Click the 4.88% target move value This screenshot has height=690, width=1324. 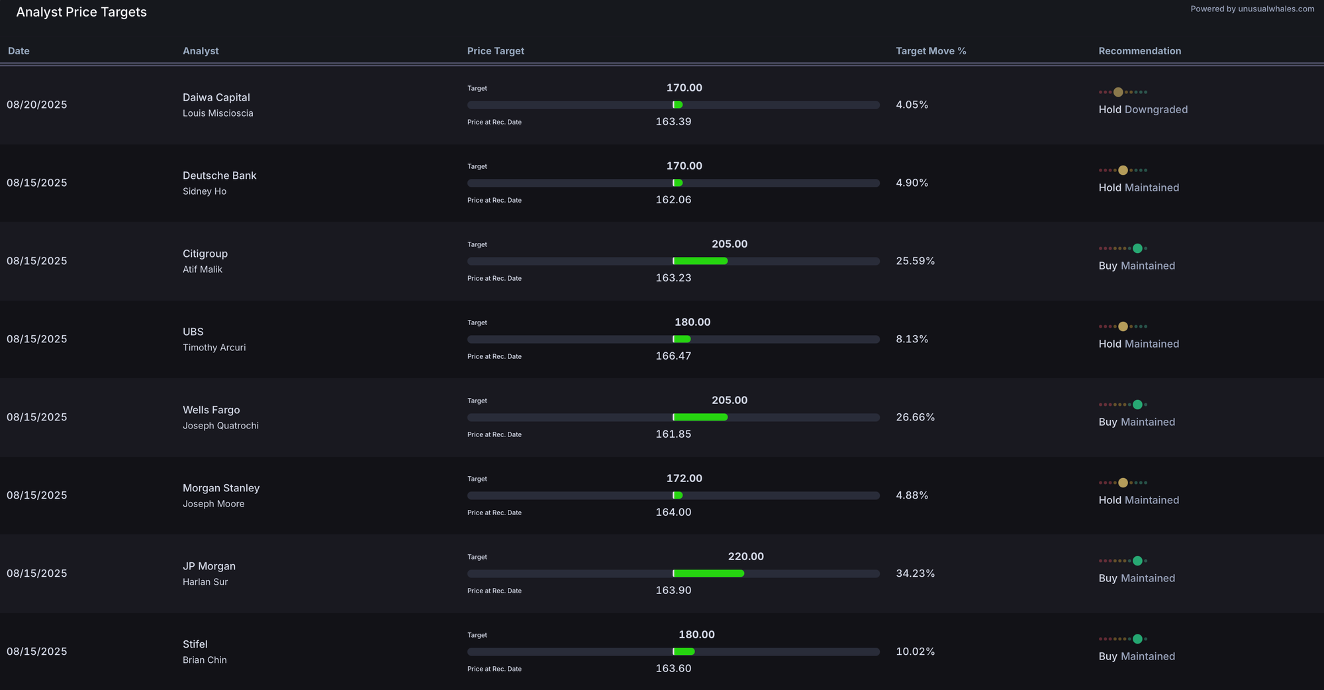[x=912, y=495]
